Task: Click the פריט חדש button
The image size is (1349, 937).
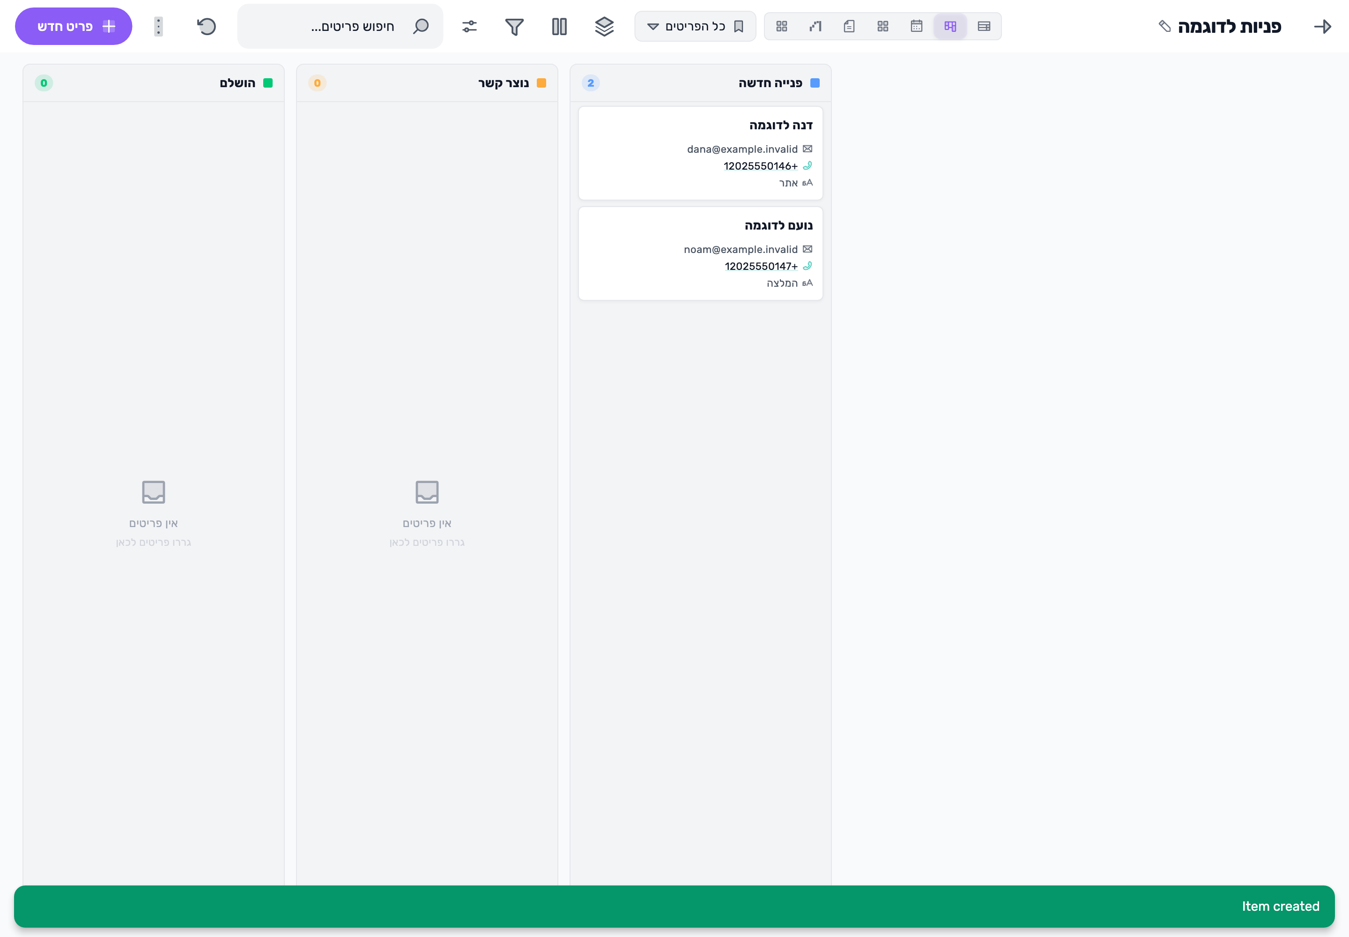Action: coord(74,26)
